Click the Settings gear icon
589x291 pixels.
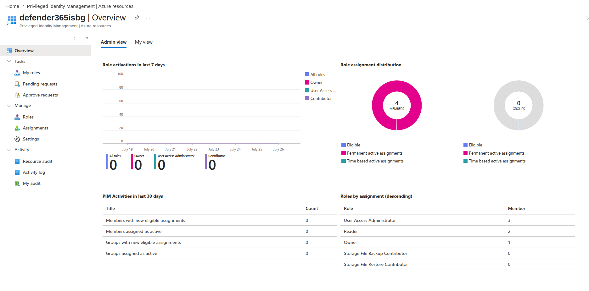click(17, 139)
